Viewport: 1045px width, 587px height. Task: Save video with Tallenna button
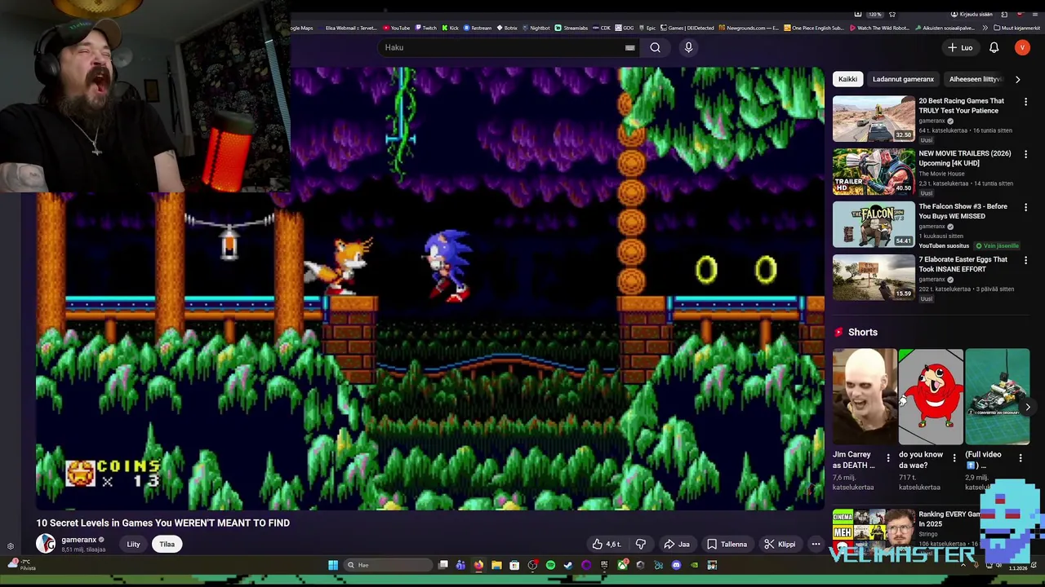(727, 544)
